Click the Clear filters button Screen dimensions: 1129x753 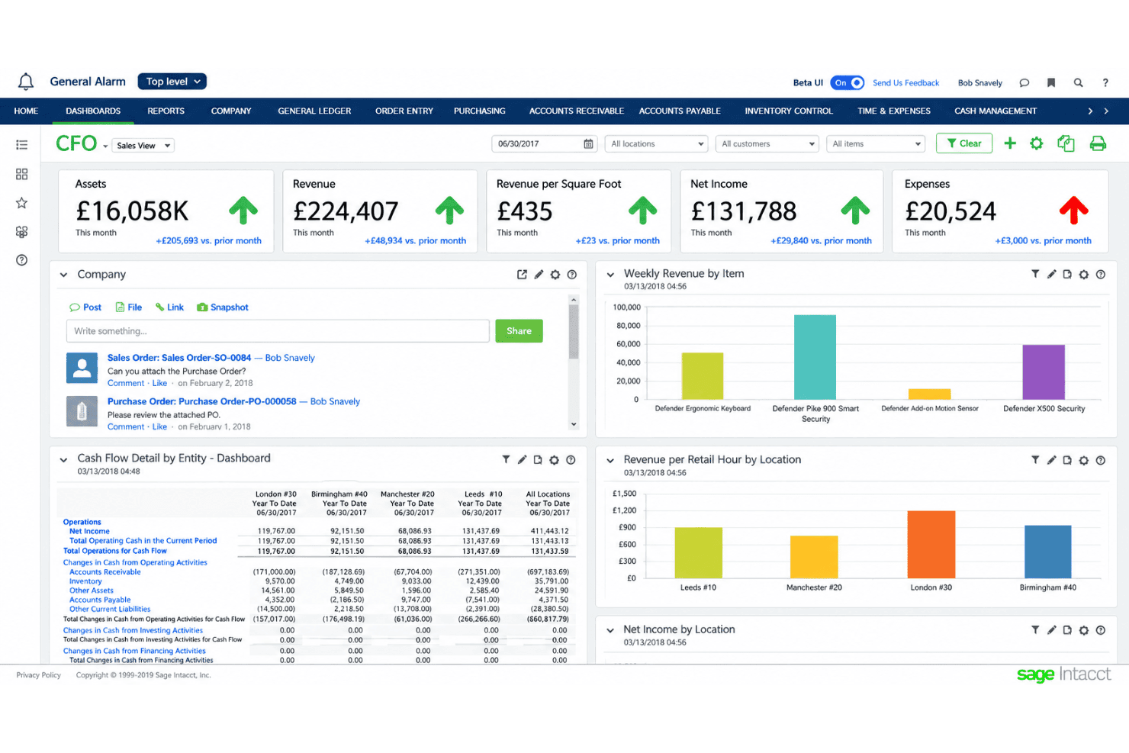pos(964,143)
